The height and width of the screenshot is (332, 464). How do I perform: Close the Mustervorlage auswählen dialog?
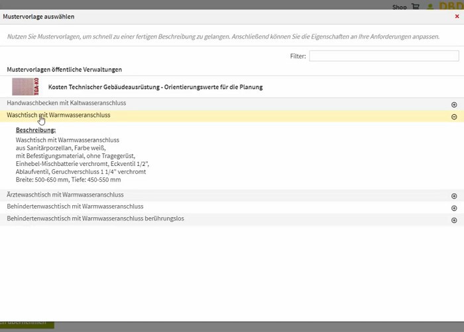pos(457,17)
